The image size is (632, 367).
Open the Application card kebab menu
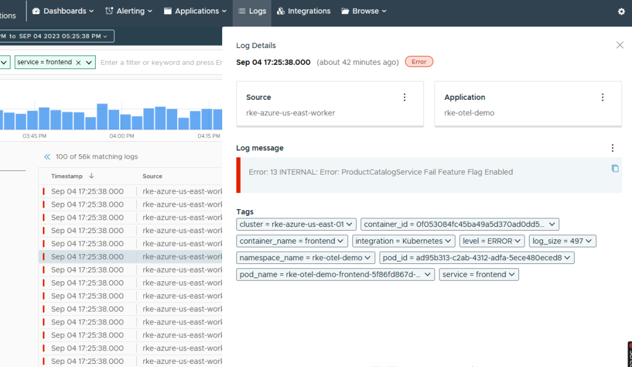pyautogui.click(x=603, y=97)
